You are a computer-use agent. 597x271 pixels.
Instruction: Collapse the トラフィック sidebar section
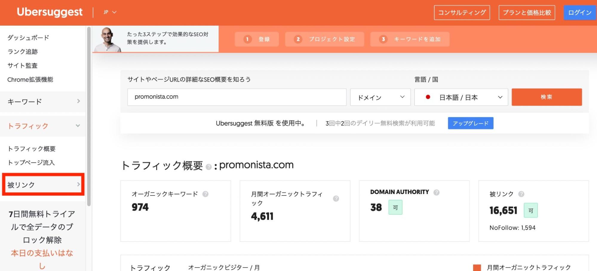coord(43,126)
